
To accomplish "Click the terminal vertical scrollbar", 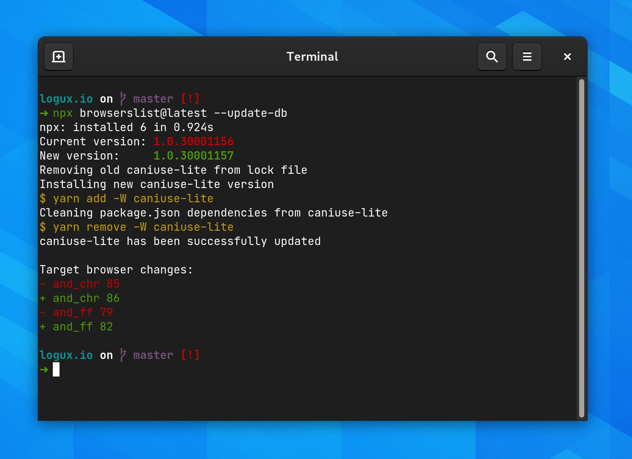I will click(581, 248).
